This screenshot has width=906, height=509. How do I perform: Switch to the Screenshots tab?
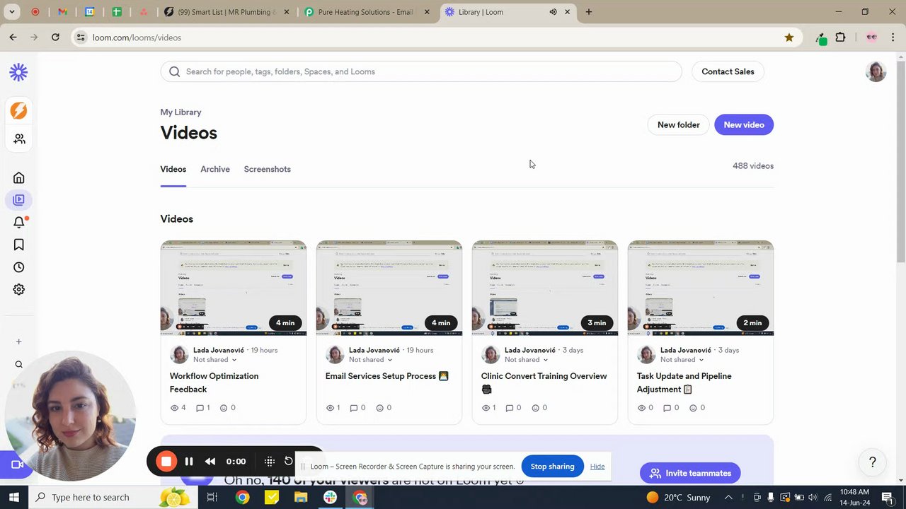pyautogui.click(x=267, y=169)
